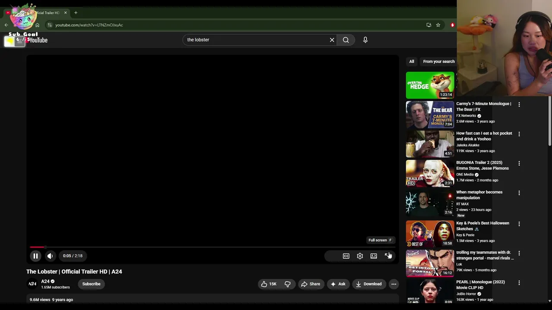Open the PEARL Monologue video title

pyautogui.click(x=480, y=285)
